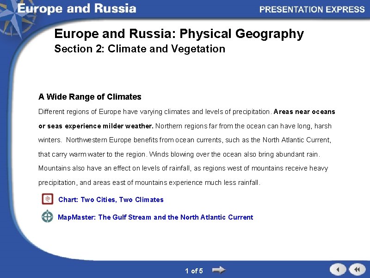Open the MapMaster compass icon
Viewport: 370px width, 278px height.
47,216
